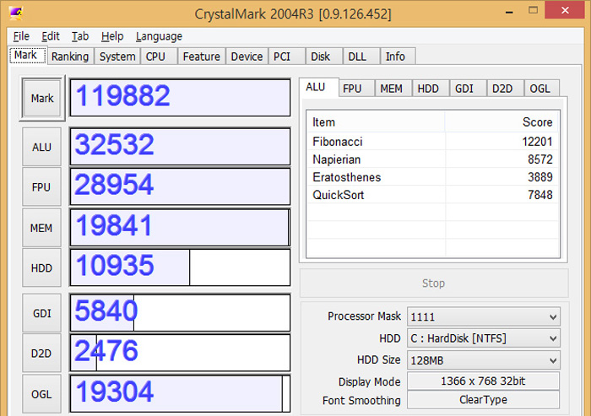Click the FPU score bar 28954

(180, 186)
